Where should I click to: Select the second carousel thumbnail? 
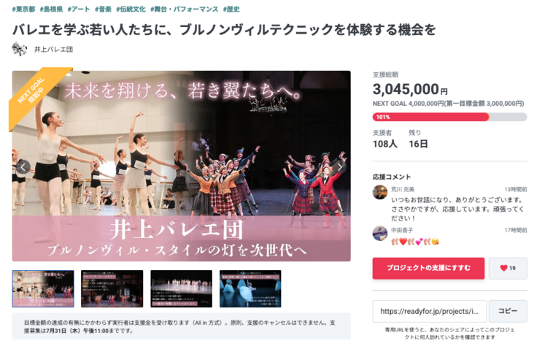112,289
